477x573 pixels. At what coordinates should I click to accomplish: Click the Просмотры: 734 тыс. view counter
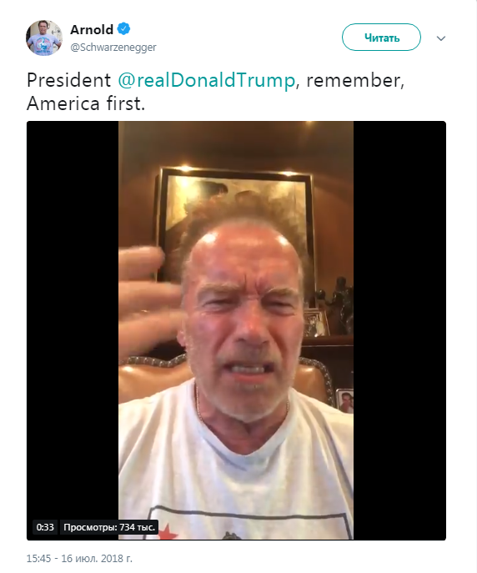pos(109,527)
